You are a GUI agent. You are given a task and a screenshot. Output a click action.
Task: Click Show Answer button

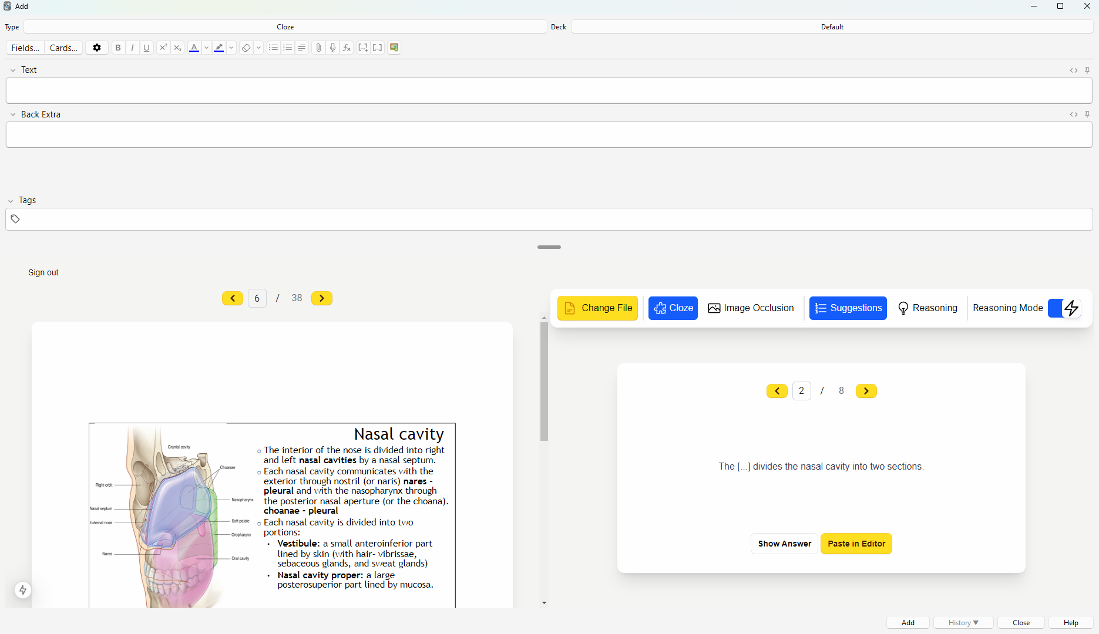784,544
